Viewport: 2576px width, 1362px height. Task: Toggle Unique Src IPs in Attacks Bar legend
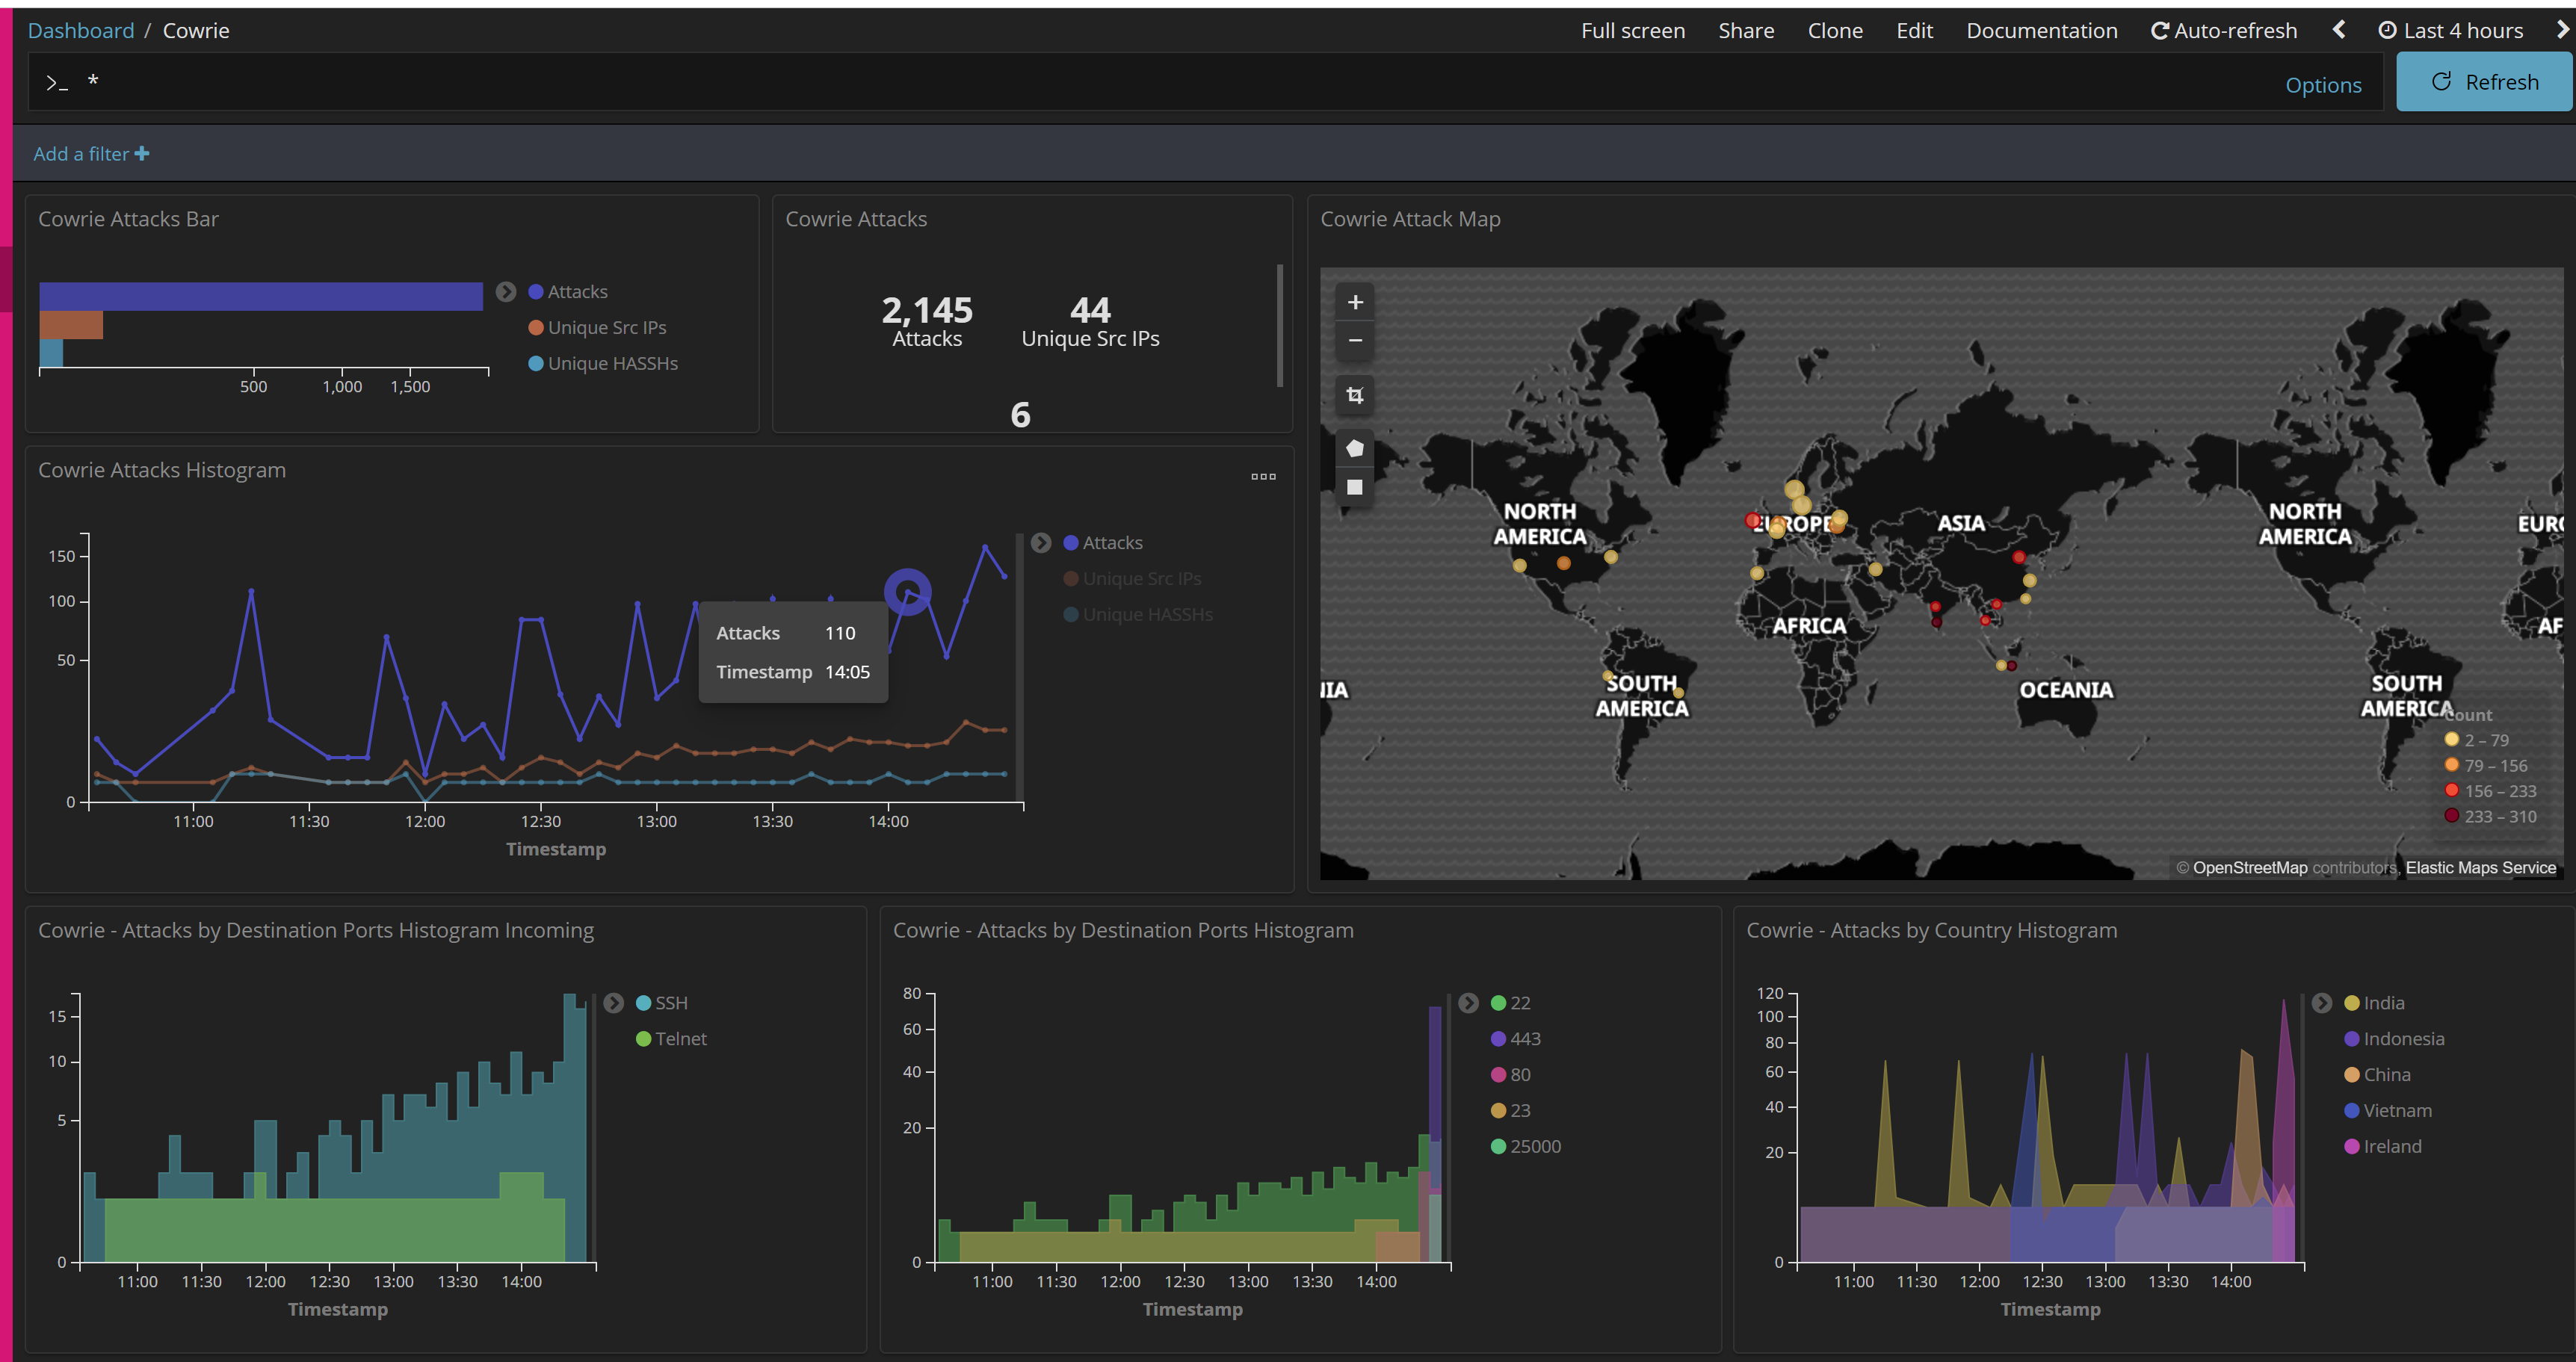coord(597,328)
